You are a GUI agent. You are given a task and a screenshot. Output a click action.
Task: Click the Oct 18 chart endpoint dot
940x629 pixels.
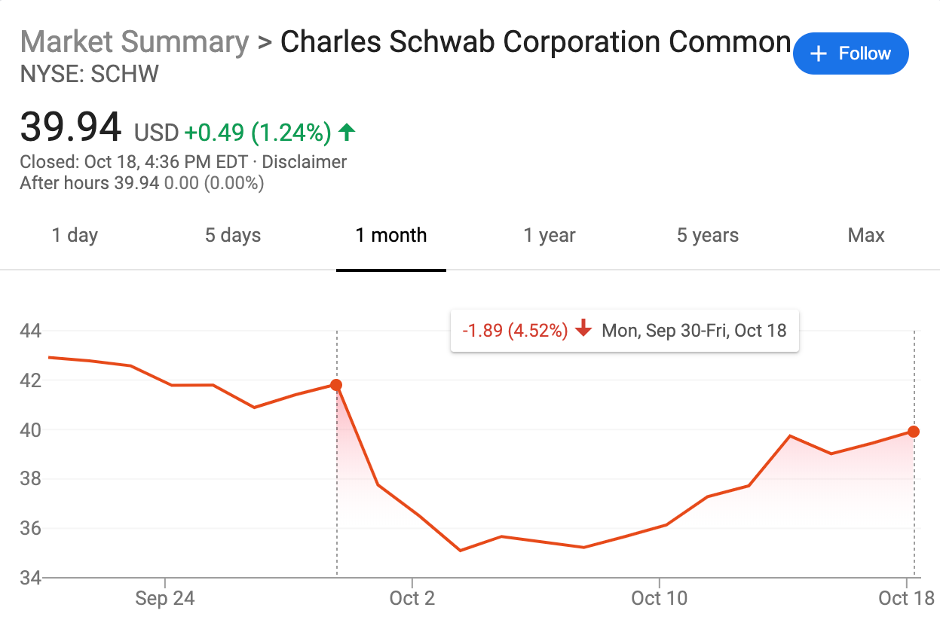pyautogui.click(x=914, y=432)
